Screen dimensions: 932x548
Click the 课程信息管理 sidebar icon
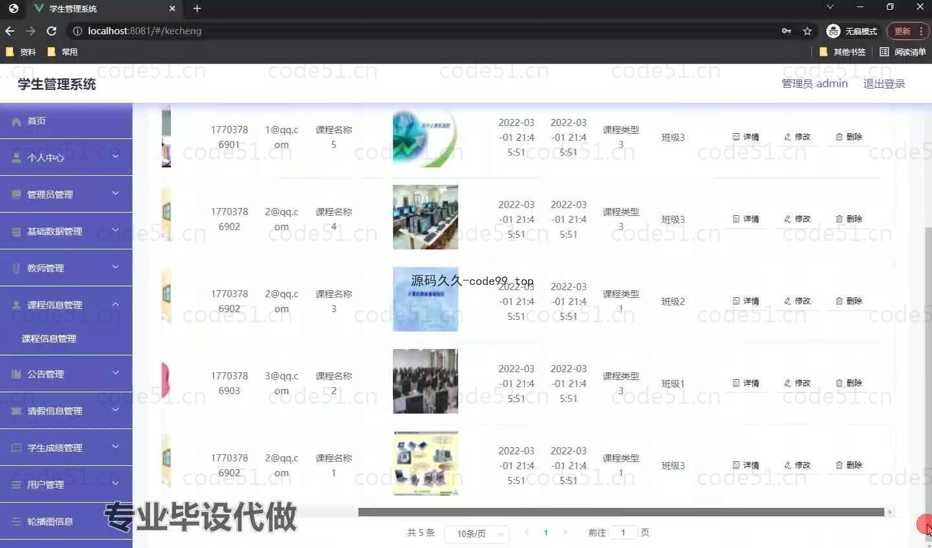click(x=16, y=305)
